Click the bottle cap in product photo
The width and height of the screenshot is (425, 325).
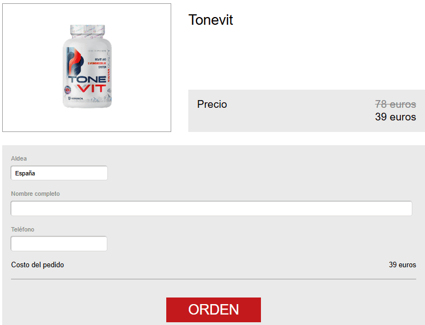click(x=88, y=31)
